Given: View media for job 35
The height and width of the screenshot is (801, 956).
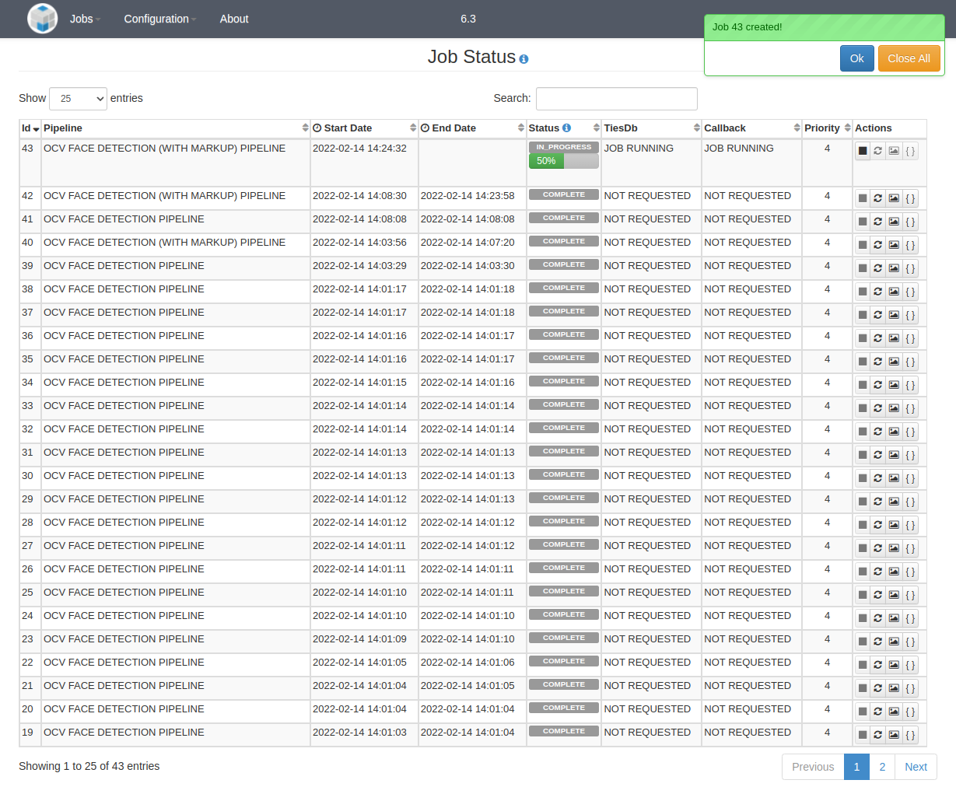Looking at the screenshot, I should tap(894, 362).
